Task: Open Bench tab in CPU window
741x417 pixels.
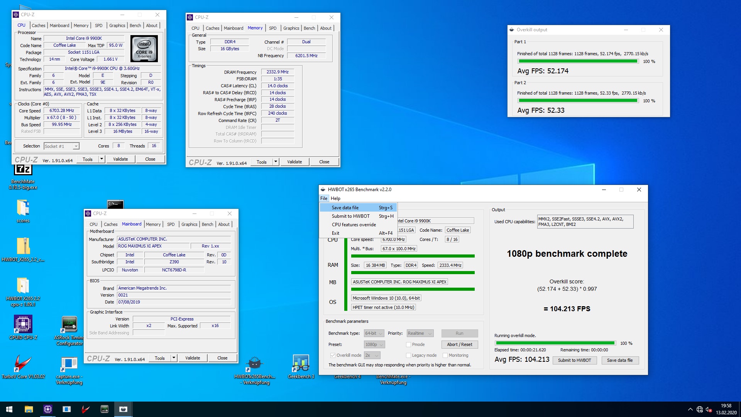Action: 135,25
